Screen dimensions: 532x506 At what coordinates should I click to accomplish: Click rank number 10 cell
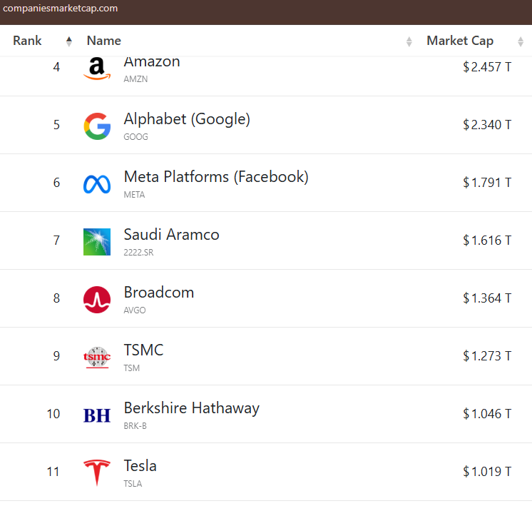(x=53, y=414)
